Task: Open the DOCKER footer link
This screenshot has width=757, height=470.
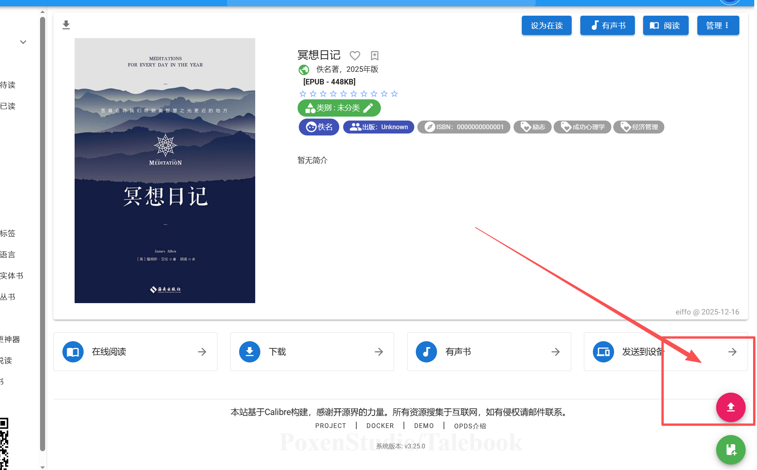Action: click(x=380, y=426)
